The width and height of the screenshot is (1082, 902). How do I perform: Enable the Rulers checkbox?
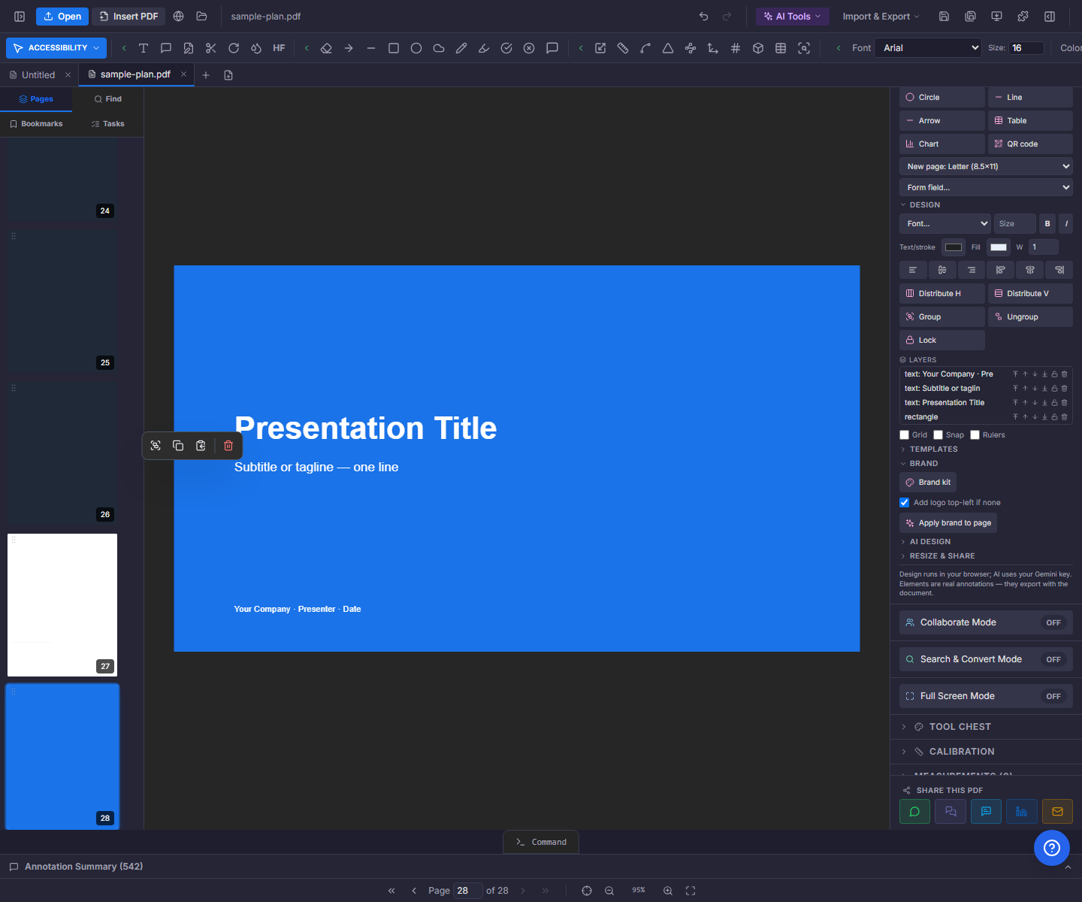tap(975, 435)
